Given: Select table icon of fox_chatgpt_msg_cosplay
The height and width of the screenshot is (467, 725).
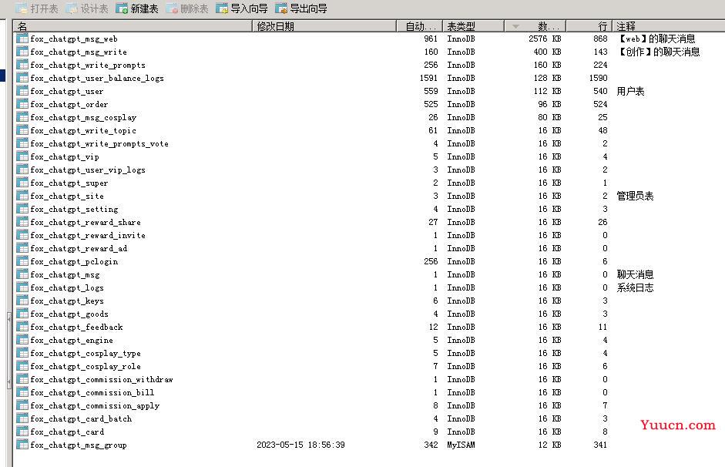Looking at the screenshot, I should pyautogui.click(x=22, y=117).
